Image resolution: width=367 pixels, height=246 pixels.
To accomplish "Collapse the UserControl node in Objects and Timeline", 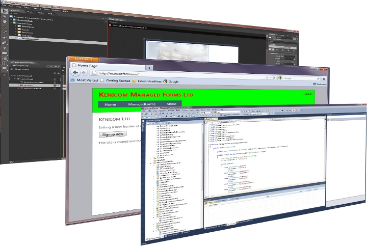I will tap(11, 75).
